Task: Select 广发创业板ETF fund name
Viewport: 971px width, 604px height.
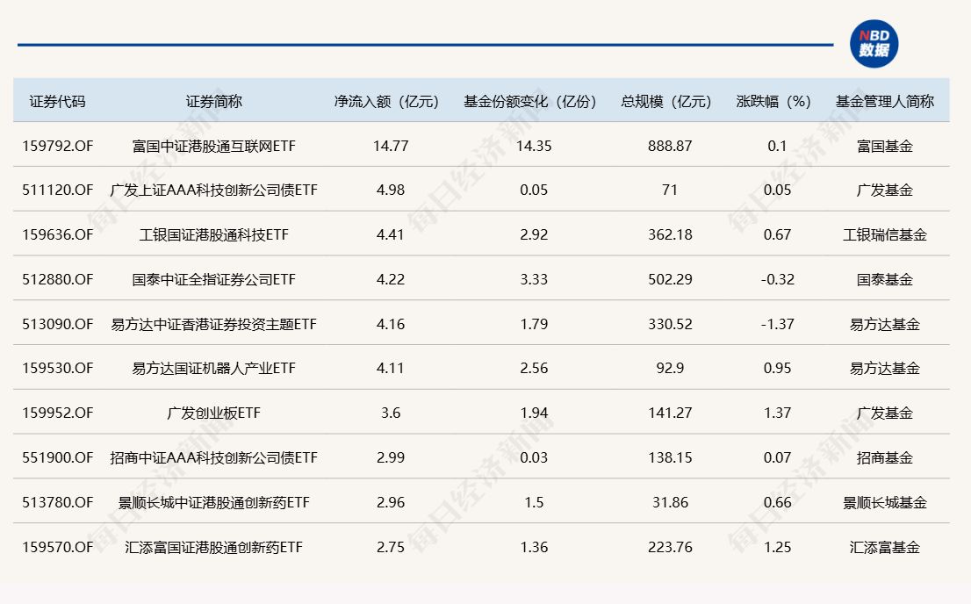Action: point(213,413)
